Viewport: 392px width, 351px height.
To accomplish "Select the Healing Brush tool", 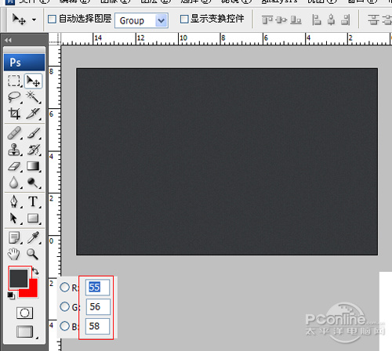I will pyautogui.click(x=14, y=133).
